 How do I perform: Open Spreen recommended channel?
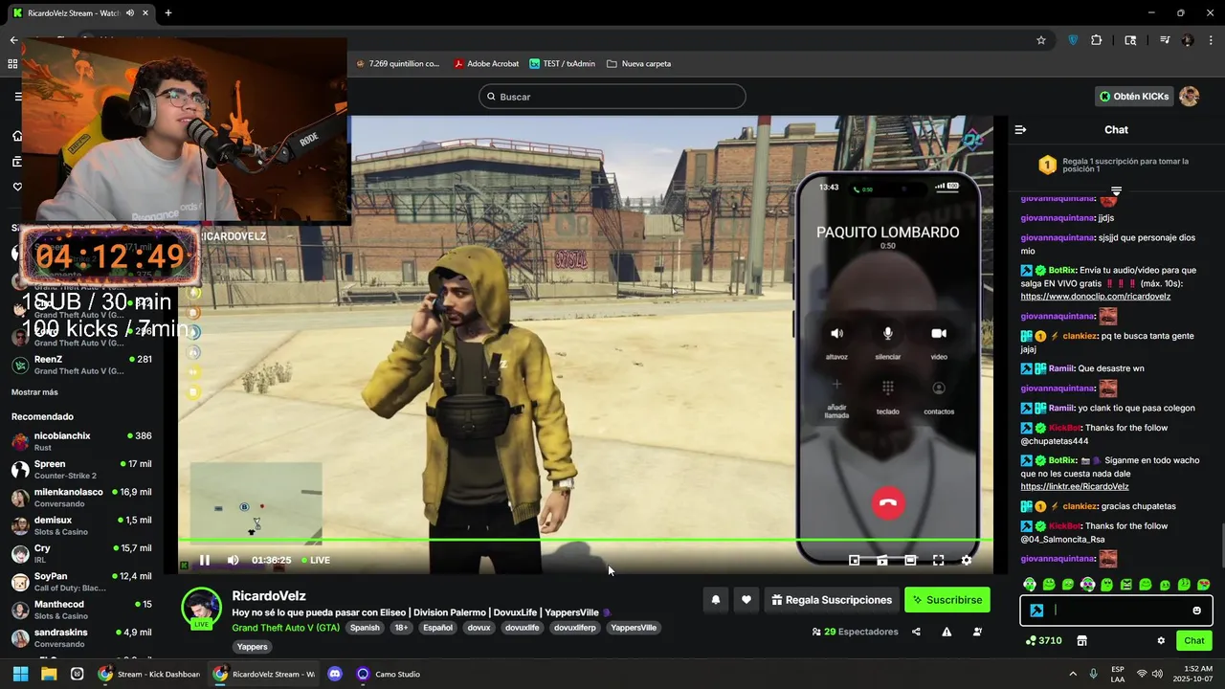pos(82,470)
